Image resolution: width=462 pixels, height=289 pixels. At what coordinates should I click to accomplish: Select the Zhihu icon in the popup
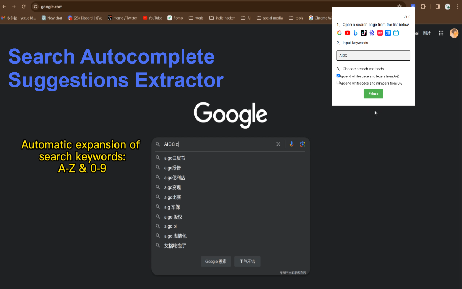(x=388, y=33)
